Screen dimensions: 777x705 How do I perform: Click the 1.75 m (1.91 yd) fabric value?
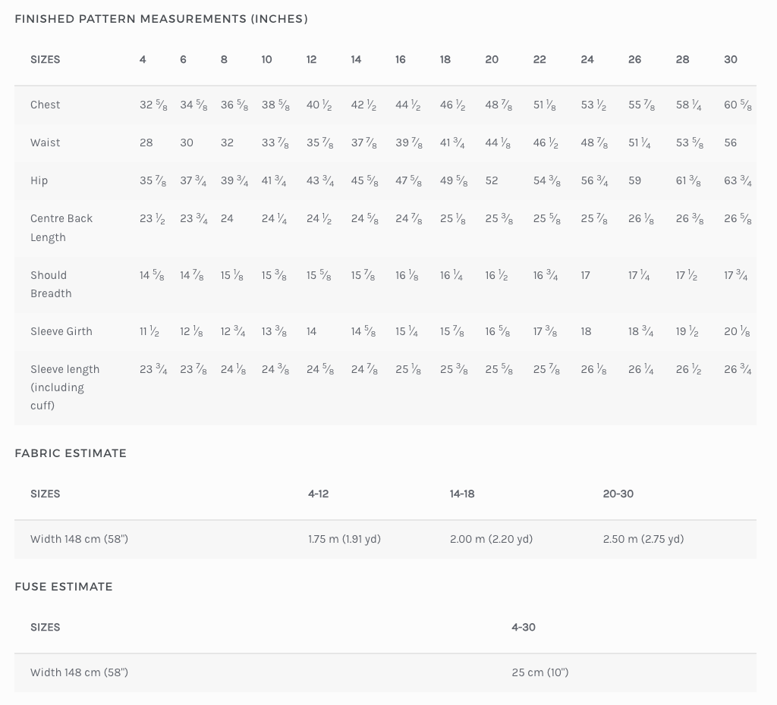coord(344,539)
